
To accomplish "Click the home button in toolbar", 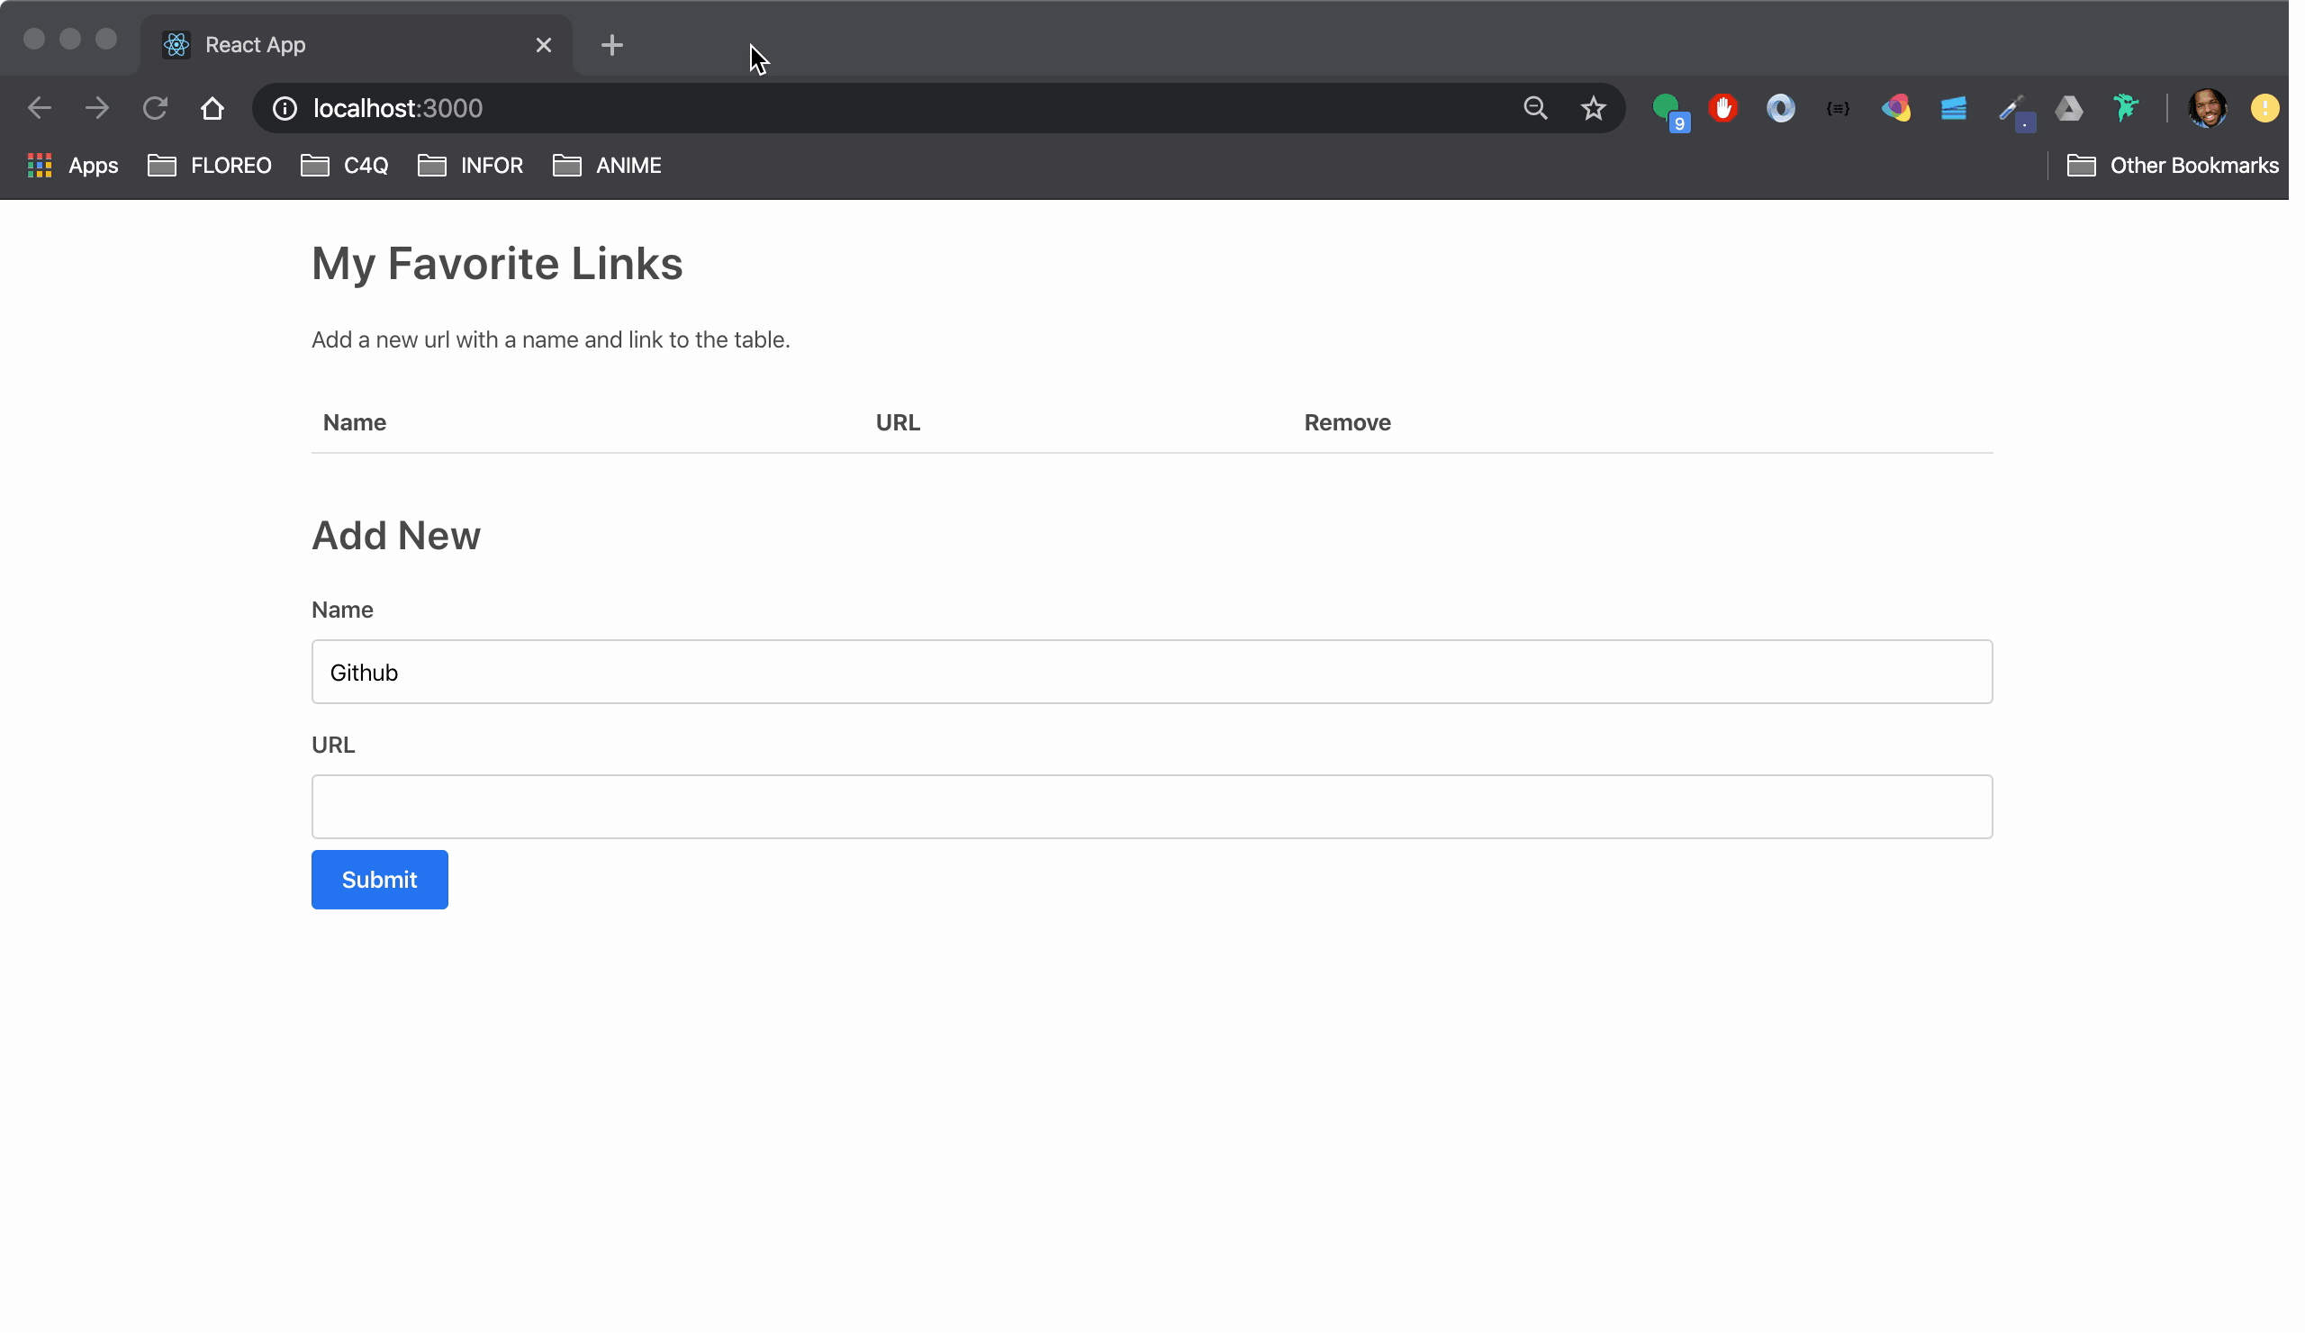I will coord(212,109).
